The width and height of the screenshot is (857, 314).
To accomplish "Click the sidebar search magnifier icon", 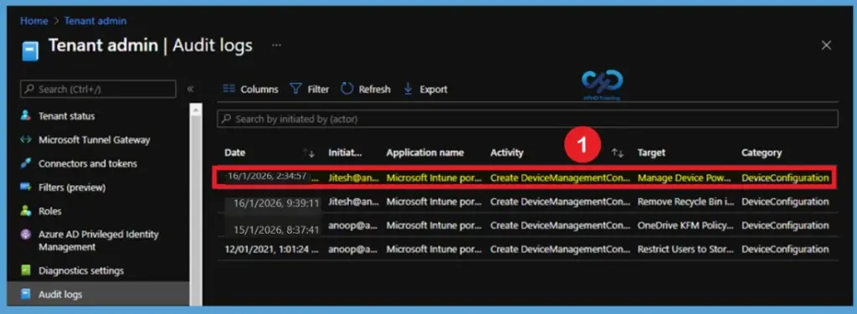I will [x=28, y=89].
